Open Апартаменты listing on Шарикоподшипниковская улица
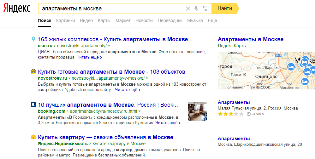 [234, 139]
